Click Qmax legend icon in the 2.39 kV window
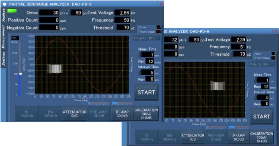 [x=273, y=53]
